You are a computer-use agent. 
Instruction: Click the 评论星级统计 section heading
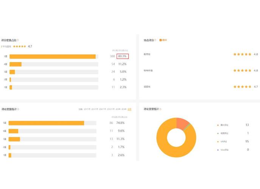click(9, 109)
